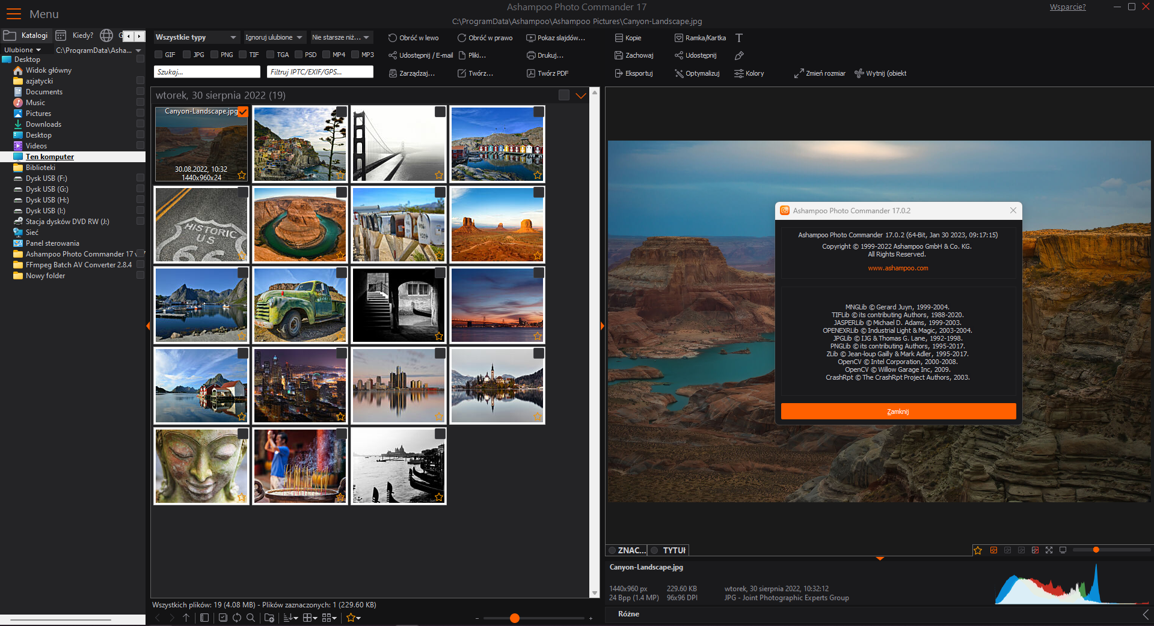Click the Pliki... button
The image size is (1154, 626).
click(472, 55)
